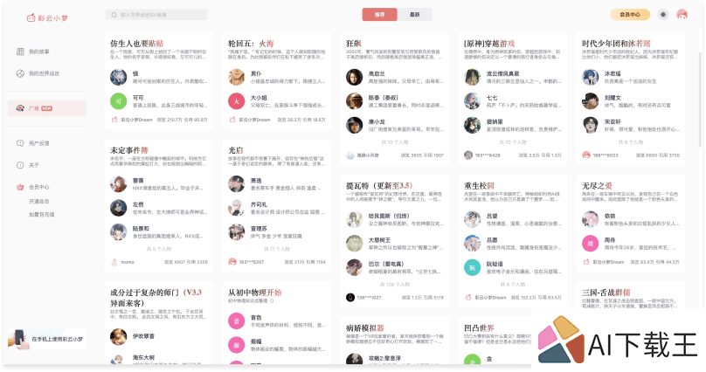Image resolution: width=706 pixels, height=372 pixels.
Task: Open the 关于 about page
Action: (x=27, y=165)
